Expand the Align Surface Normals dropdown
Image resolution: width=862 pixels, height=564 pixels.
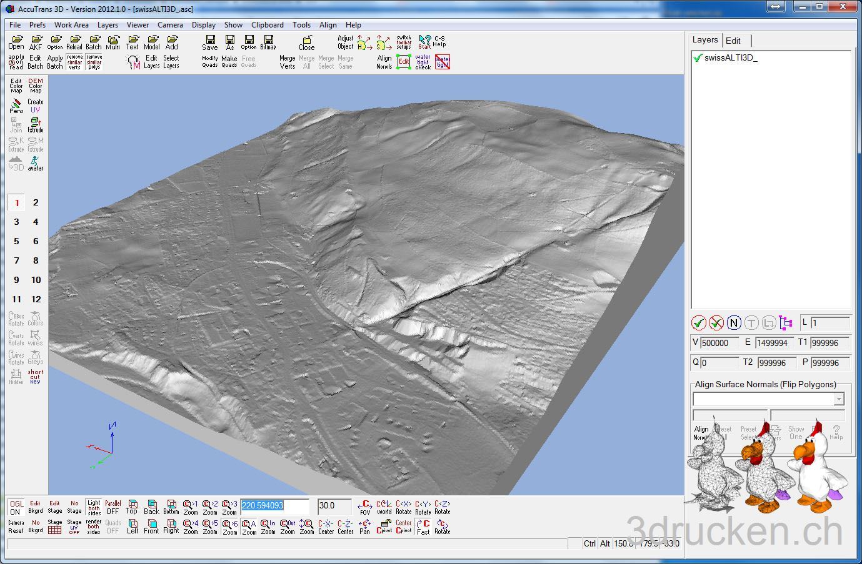(x=839, y=399)
